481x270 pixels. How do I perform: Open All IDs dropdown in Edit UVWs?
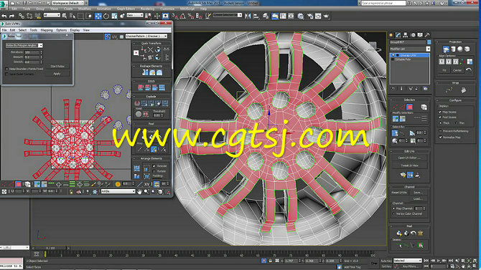[x=118, y=191]
